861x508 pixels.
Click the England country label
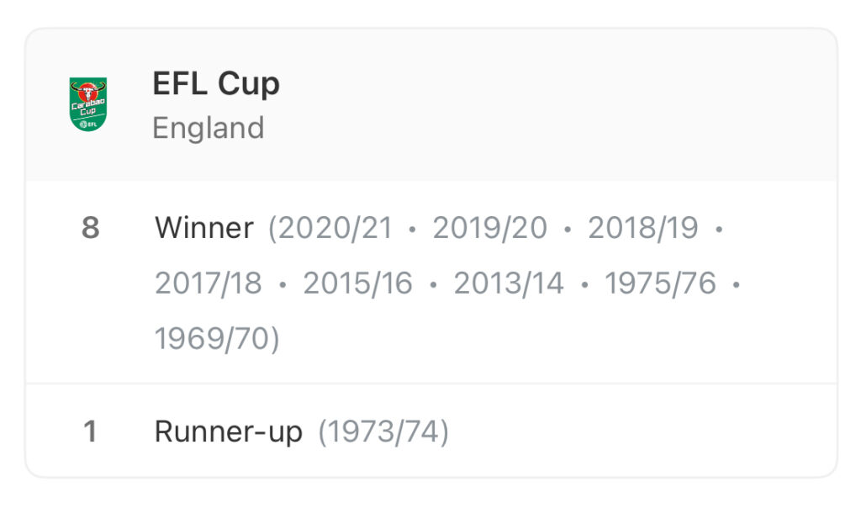(x=208, y=128)
